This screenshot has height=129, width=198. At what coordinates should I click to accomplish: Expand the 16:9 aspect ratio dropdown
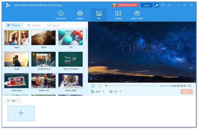point(103,92)
